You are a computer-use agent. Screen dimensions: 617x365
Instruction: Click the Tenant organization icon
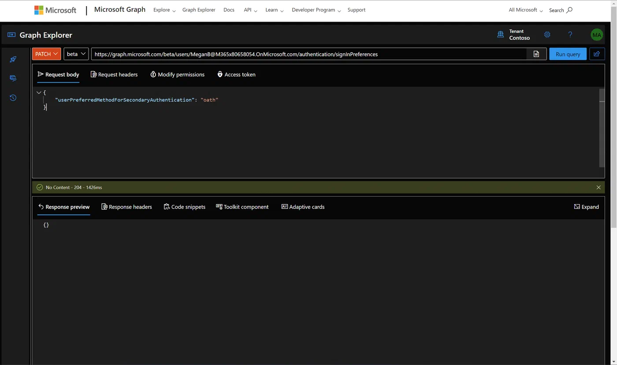tap(501, 34)
